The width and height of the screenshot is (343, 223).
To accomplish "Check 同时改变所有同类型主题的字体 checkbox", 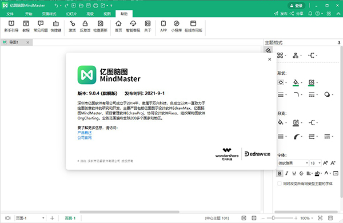I will pyautogui.click(x=280, y=184).
